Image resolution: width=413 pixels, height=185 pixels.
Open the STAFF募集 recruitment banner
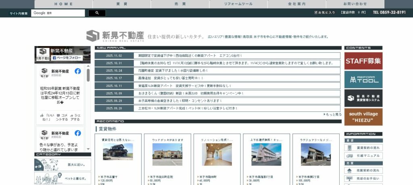point(363,61)
